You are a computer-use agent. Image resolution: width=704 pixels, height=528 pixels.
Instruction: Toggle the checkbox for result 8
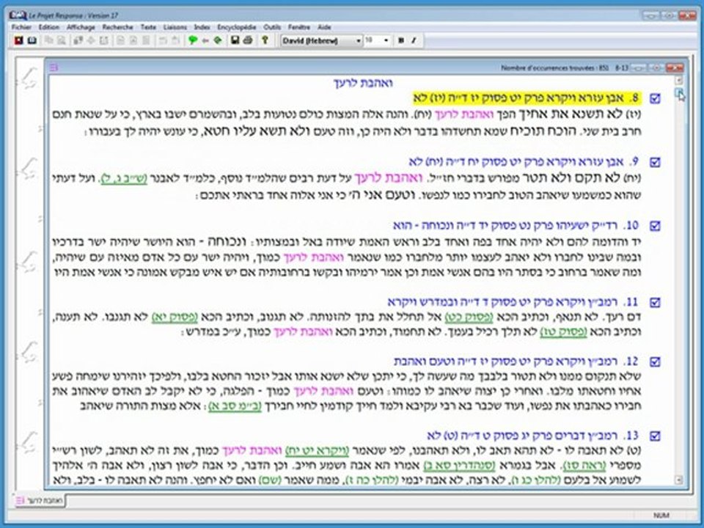click(655, 98)
